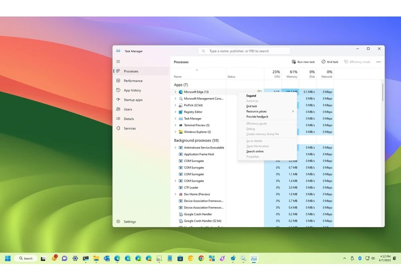The width and height of the screenshot is (401, 280).
Task: Click the Run new task button
Action: (x=303, y=62)
